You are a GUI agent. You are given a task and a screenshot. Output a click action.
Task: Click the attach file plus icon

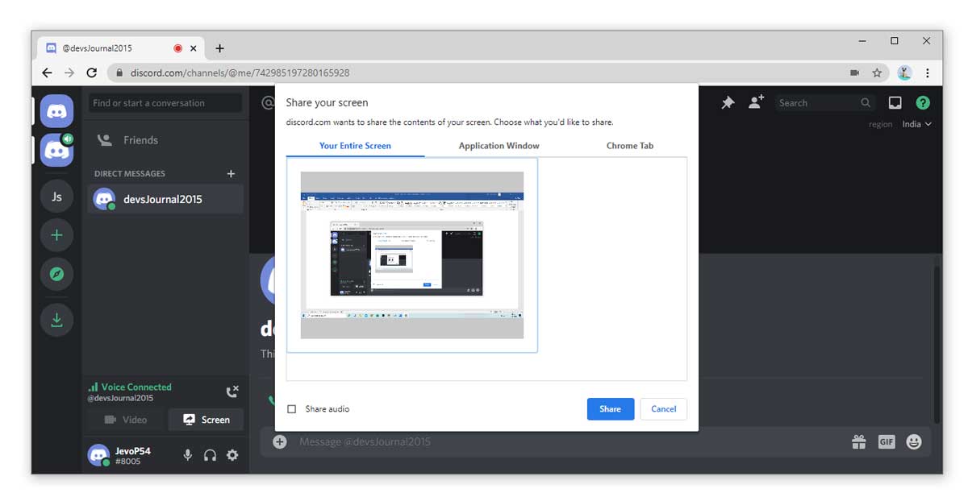tap(280, 441)
